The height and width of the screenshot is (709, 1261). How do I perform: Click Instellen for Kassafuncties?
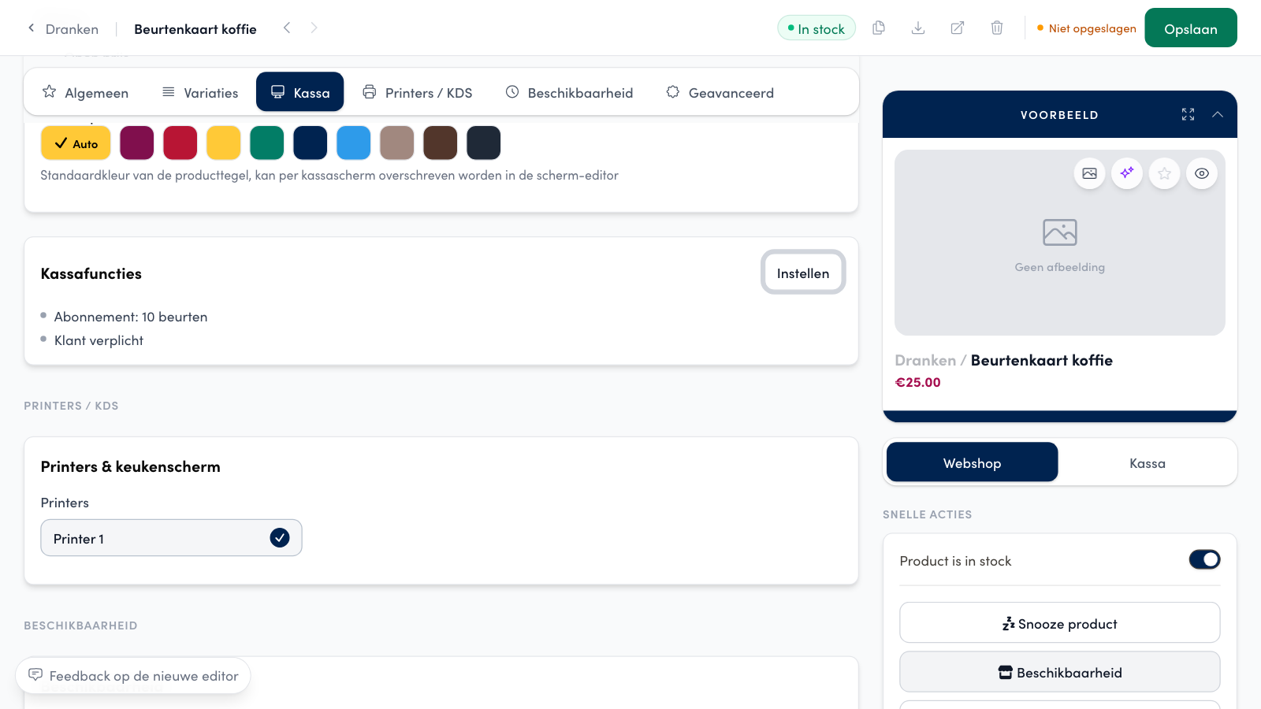(x=803, y=273)
